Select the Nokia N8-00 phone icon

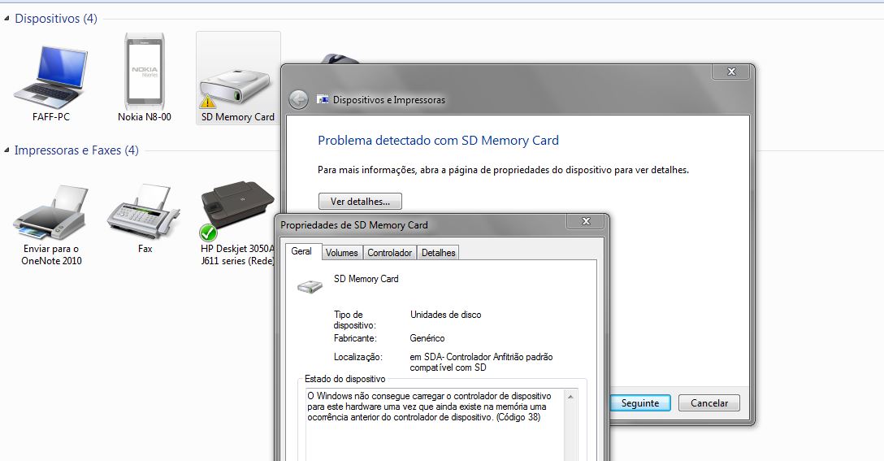coord(145,72)
